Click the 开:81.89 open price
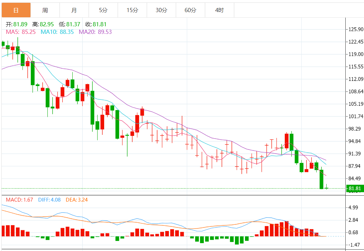 [17, 24]
